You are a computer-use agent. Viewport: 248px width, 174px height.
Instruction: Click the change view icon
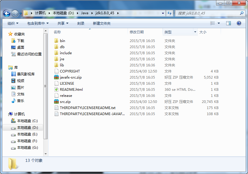(x=213, y=23)
